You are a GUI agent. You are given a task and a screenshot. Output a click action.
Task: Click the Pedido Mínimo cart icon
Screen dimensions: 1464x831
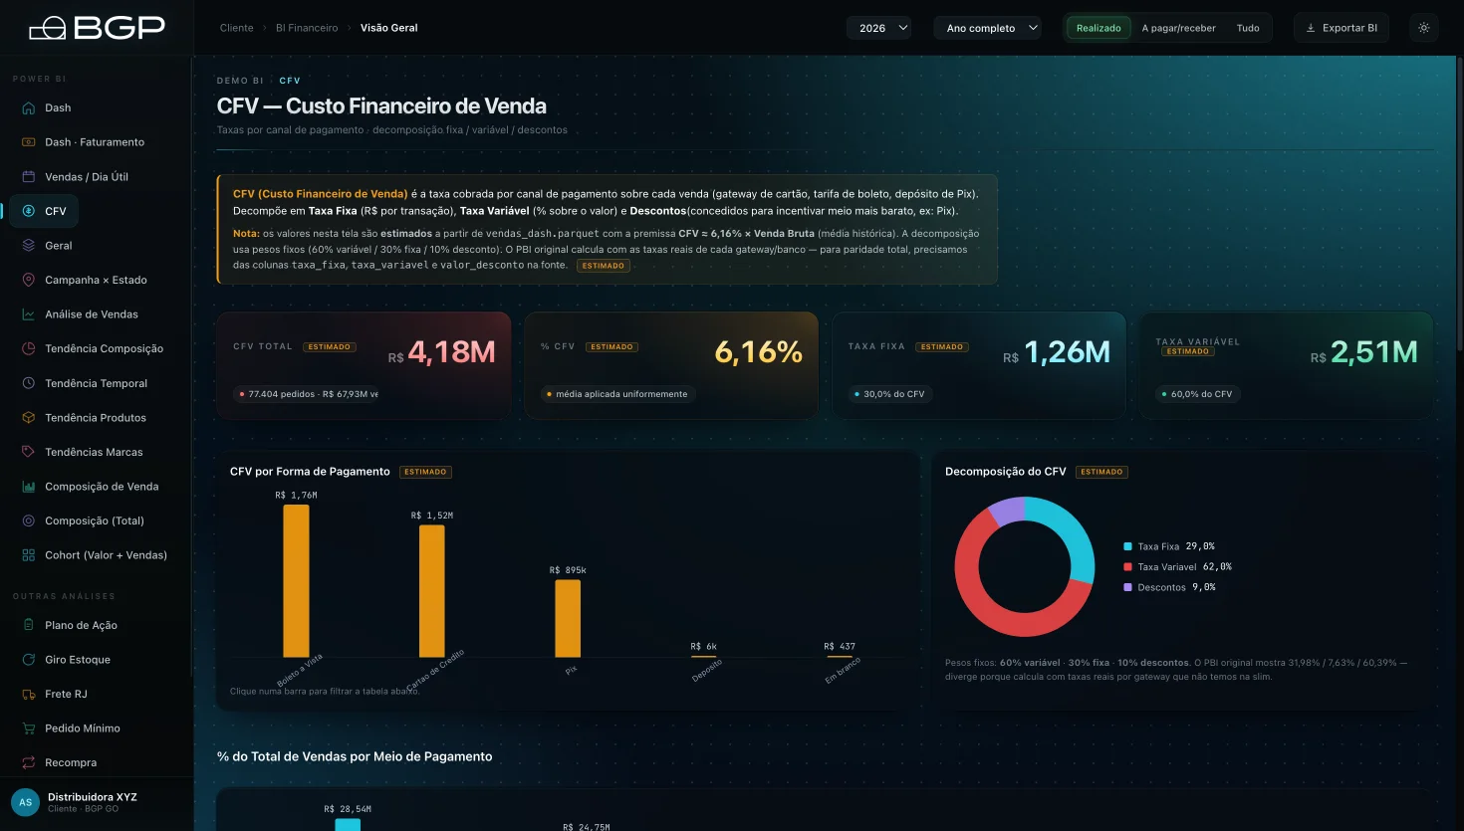click(28, 728)
